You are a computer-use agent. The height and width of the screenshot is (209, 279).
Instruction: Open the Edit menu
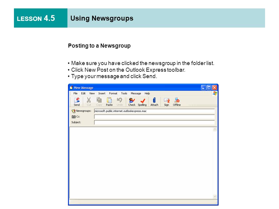point(83,93)
